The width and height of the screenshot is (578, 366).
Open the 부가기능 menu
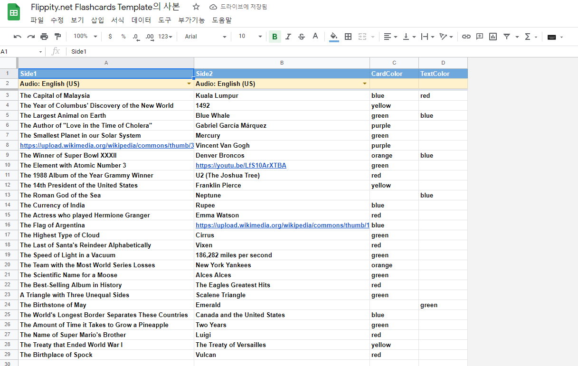(x=191, y=20)
